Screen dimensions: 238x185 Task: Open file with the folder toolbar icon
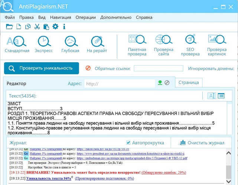[9, 27]
